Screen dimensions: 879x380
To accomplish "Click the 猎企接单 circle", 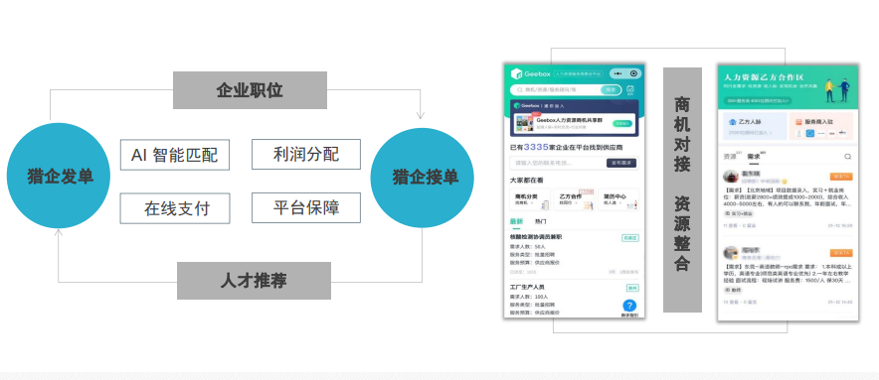I will 423,177.
